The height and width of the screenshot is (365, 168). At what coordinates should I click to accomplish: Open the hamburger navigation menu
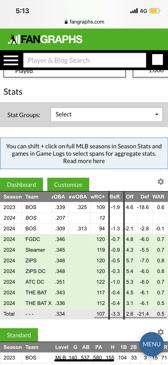pos(11,60)
